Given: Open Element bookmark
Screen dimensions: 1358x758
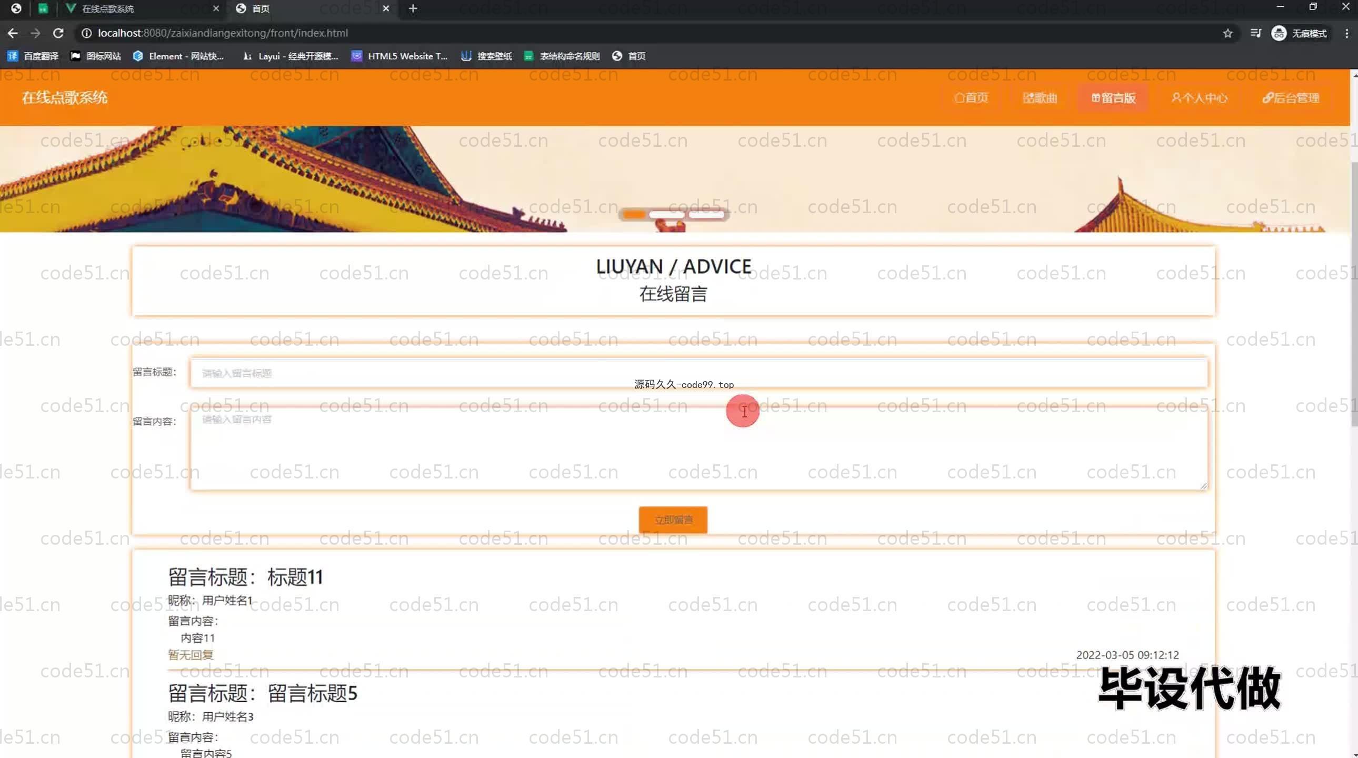Looking at the screenshot, I should 178,56.
